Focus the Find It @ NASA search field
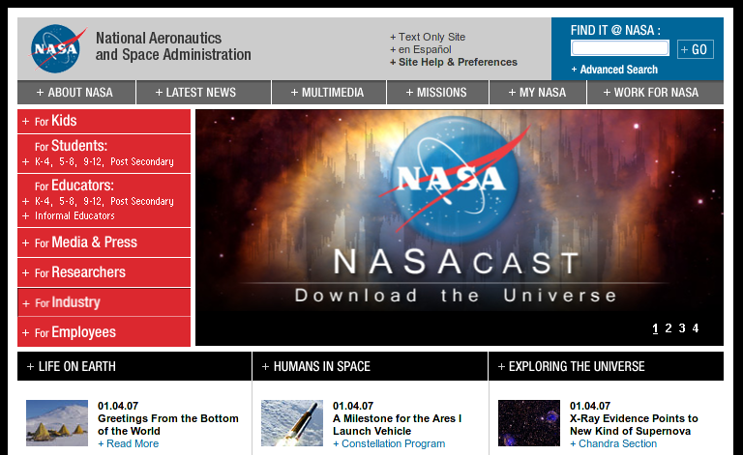743x455 pixels. point(620,48)
